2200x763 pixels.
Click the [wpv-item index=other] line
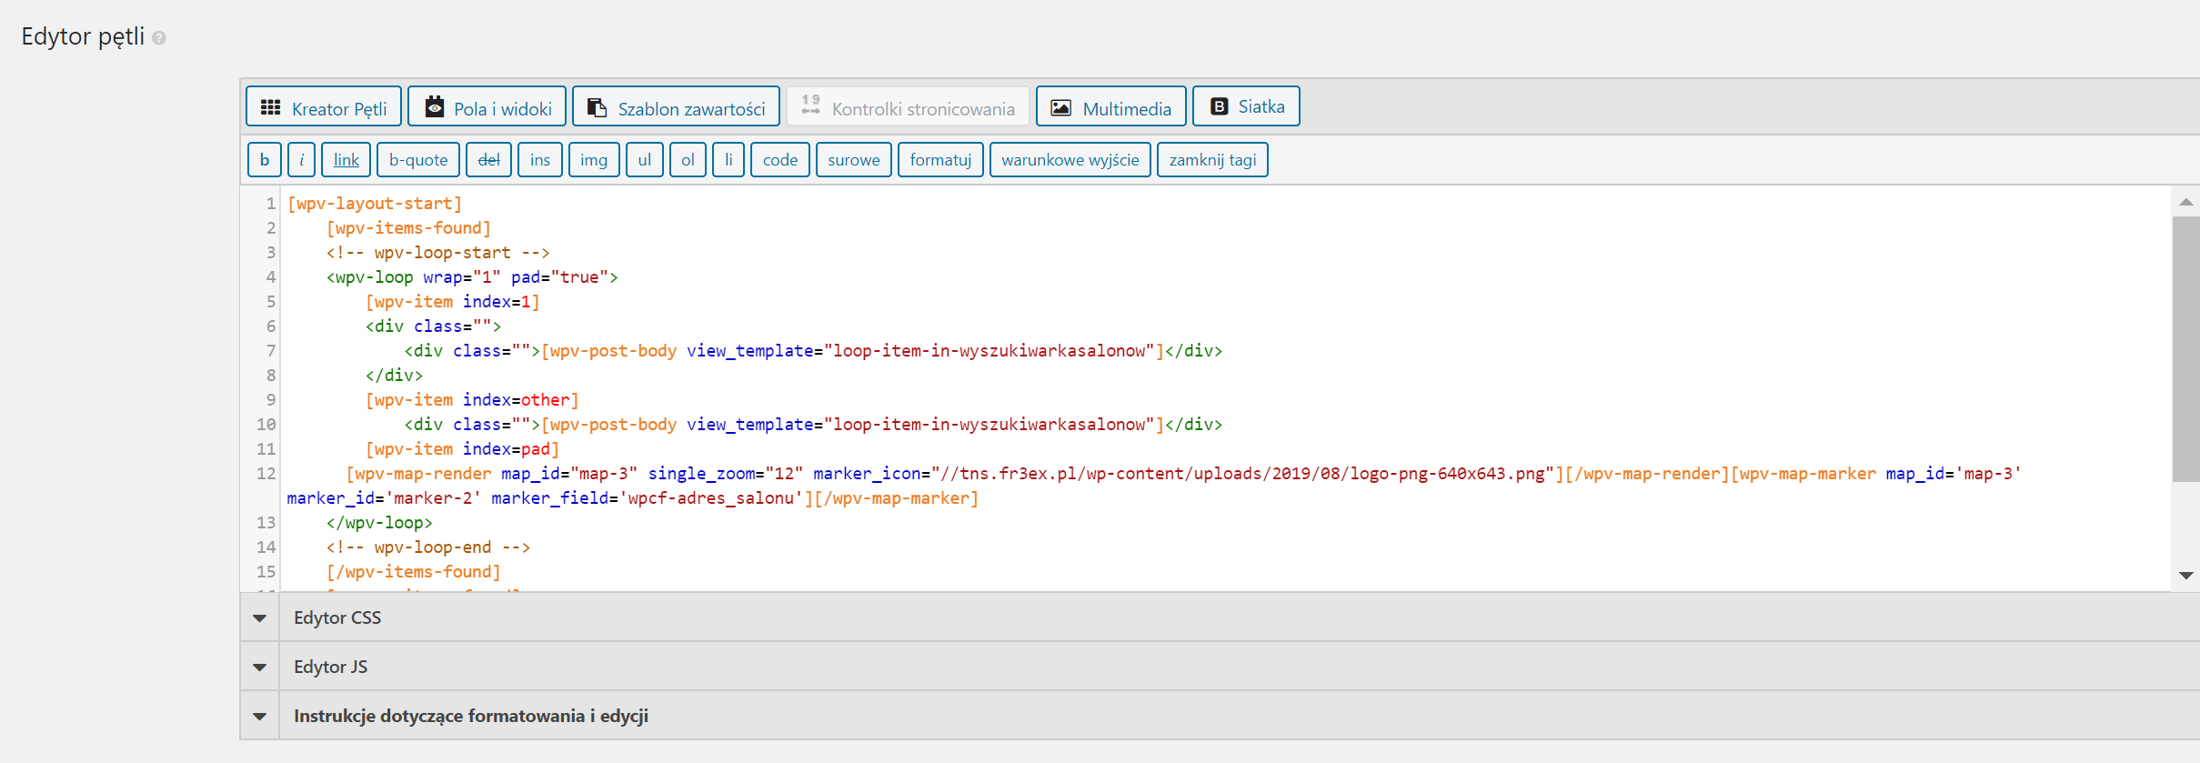pos(472,400)
